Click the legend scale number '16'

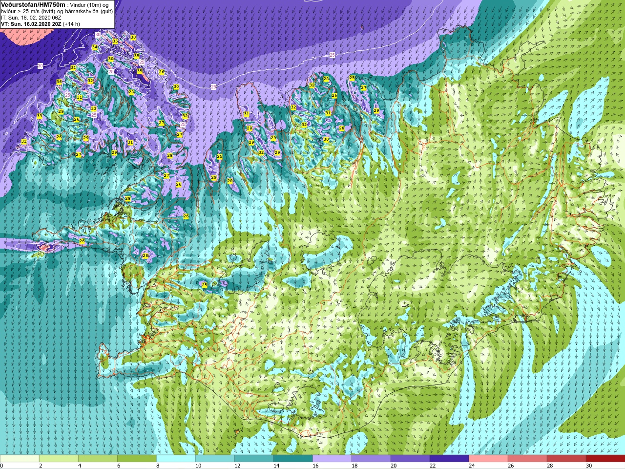pos(315,466)
